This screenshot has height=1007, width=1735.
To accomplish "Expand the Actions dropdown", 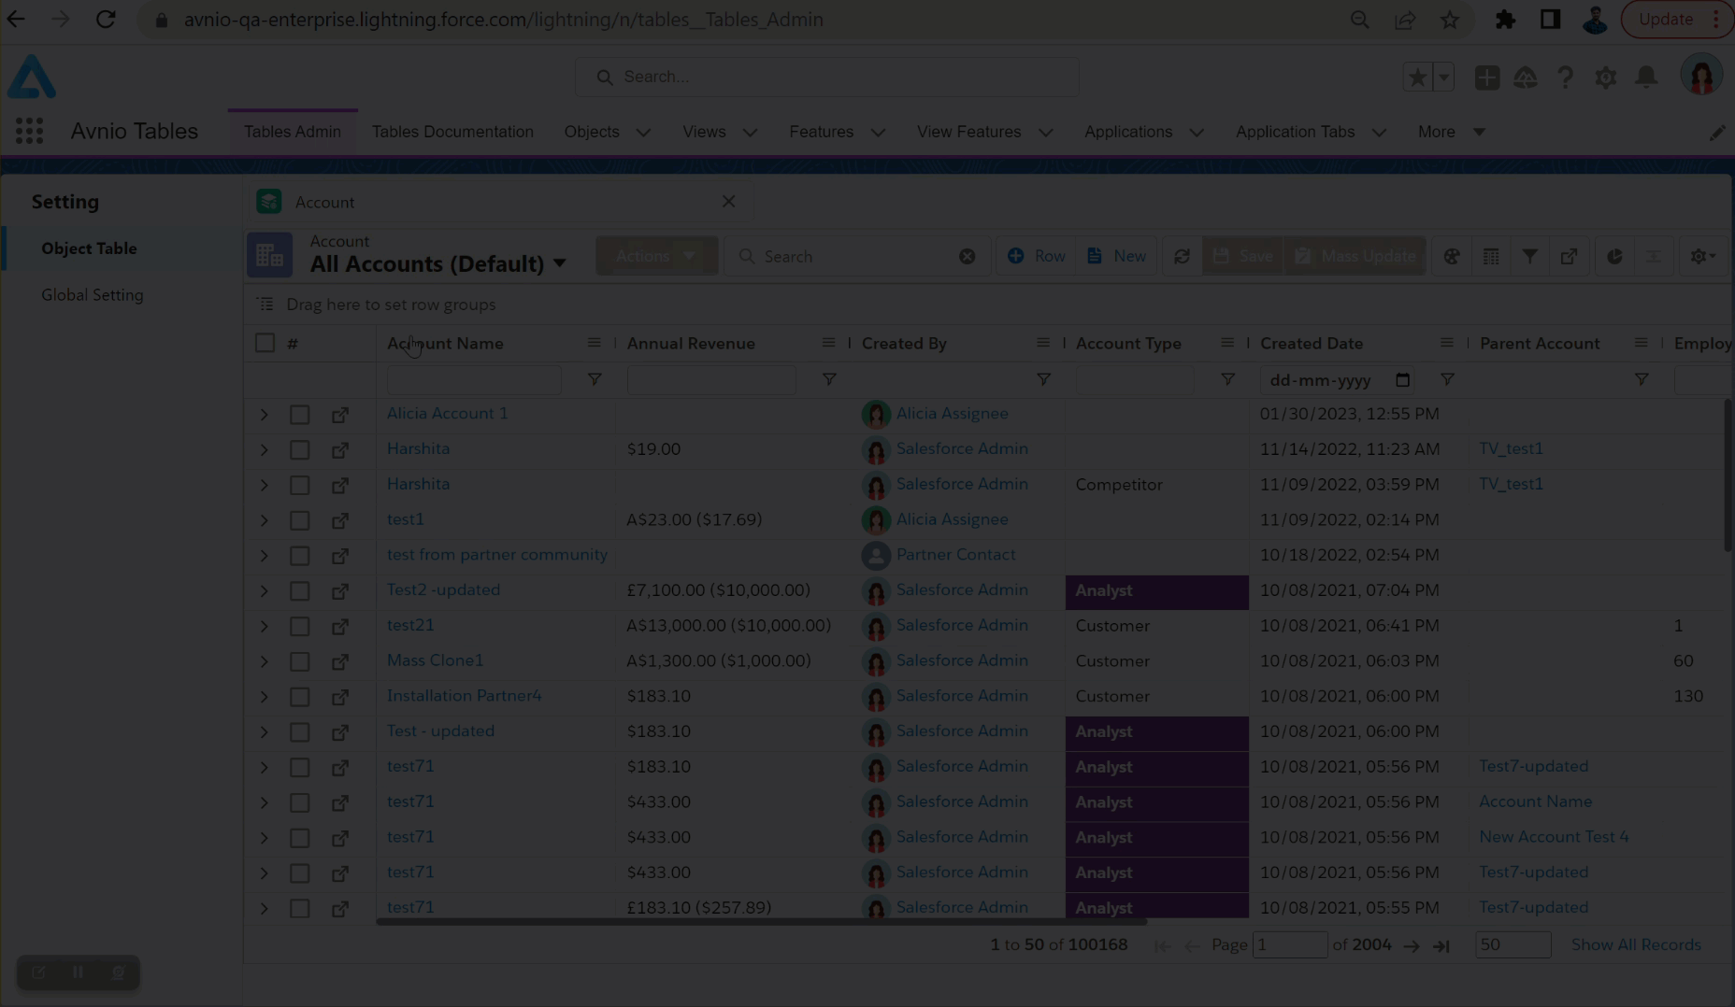I will pyautogui.click(x=656, y=256).
